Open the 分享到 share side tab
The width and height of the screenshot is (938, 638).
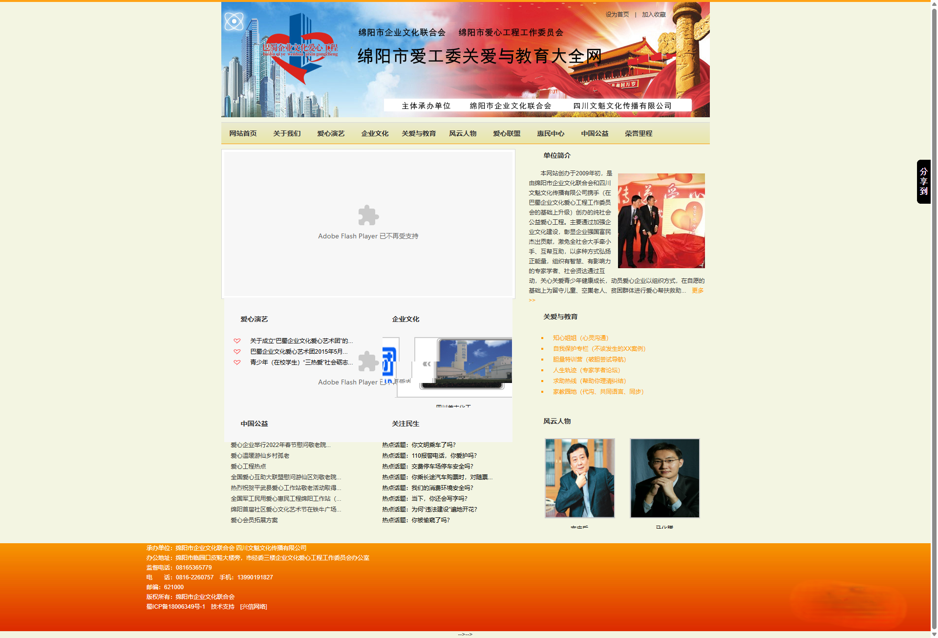(923, 181)
